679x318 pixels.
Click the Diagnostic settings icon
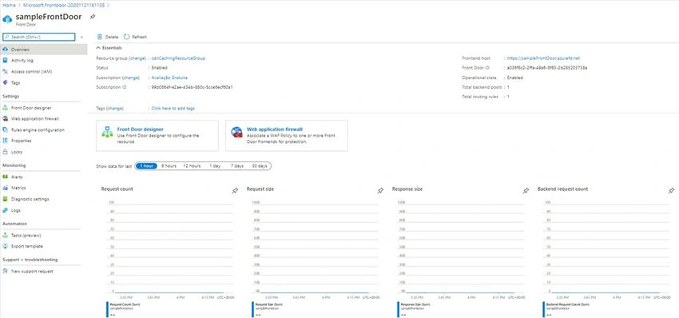pyautogui.click(x=6, y=199)
